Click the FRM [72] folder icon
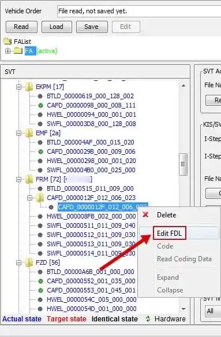Screen dimensions: 221x337 29,179
